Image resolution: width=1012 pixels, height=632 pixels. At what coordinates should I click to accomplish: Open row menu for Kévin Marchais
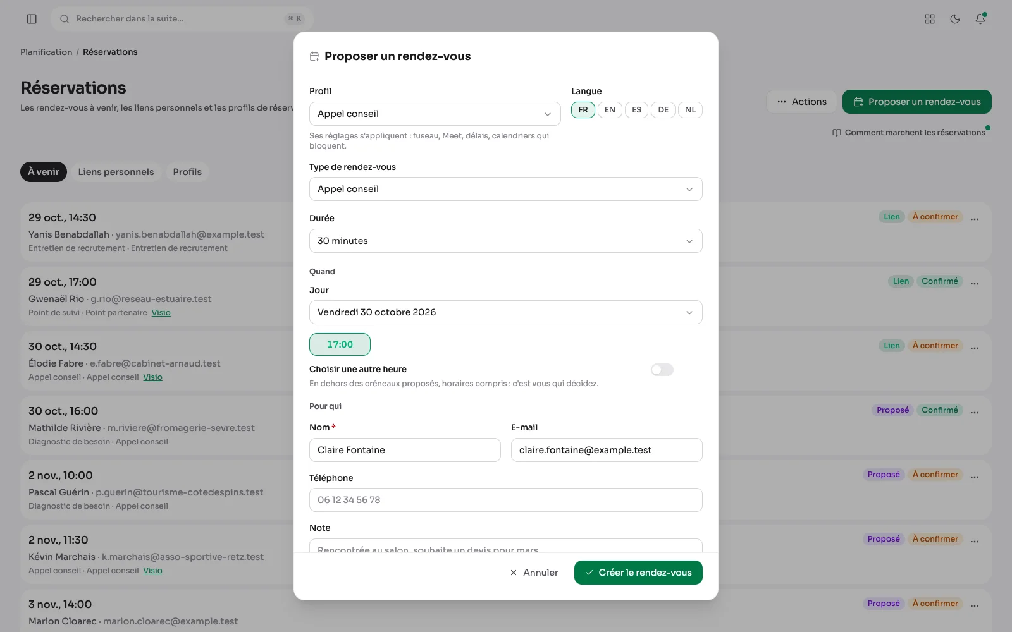click(x=975, y=542)
